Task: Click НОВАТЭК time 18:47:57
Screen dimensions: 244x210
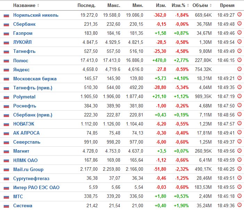Action: [226, 124]
